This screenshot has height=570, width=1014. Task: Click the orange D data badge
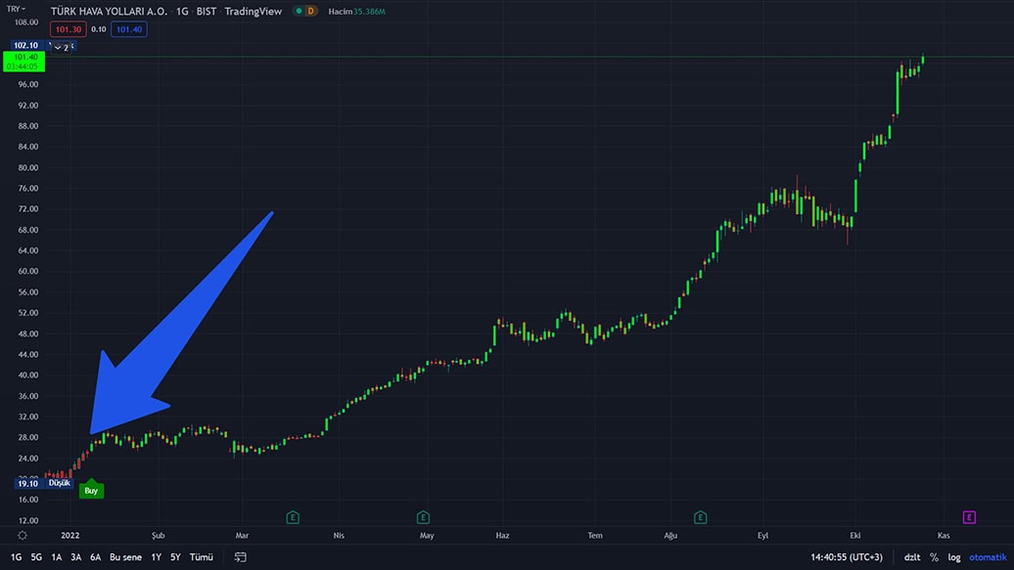[311, 11]
